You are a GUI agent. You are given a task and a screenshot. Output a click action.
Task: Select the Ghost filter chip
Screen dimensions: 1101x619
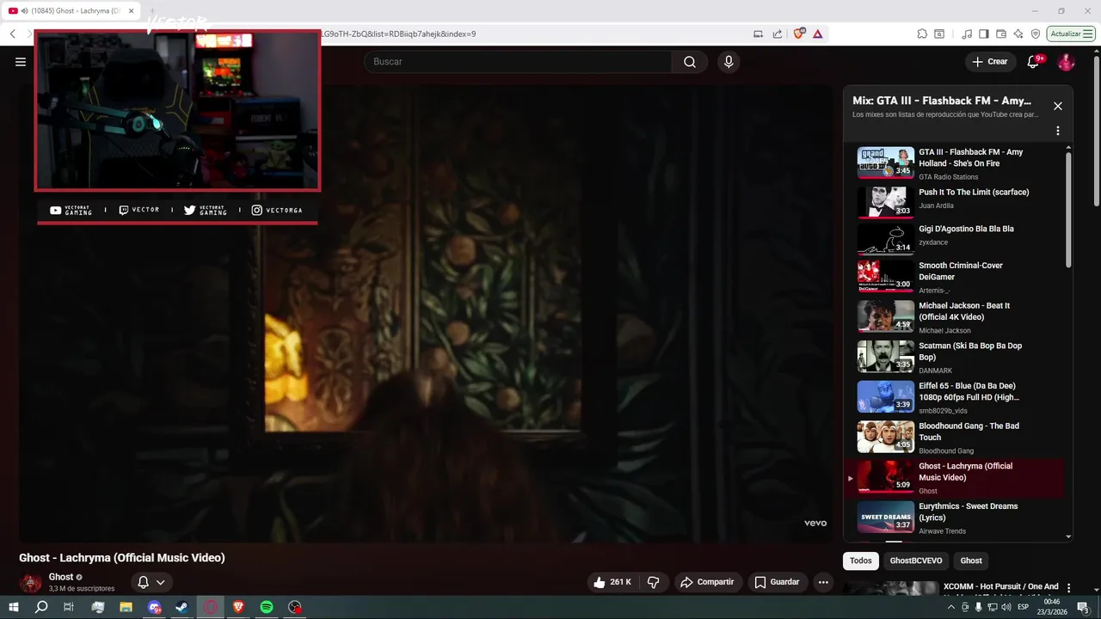coord(971,561)
